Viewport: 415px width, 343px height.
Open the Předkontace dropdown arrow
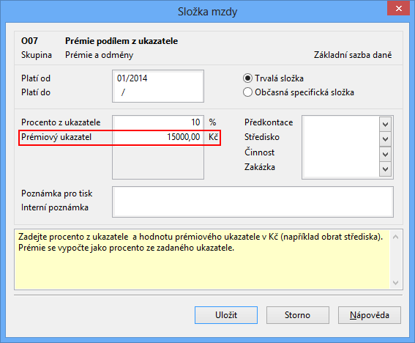pos(385,124)
